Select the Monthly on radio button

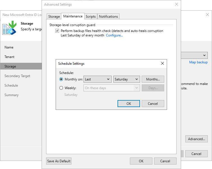click(x=61, y=79)
